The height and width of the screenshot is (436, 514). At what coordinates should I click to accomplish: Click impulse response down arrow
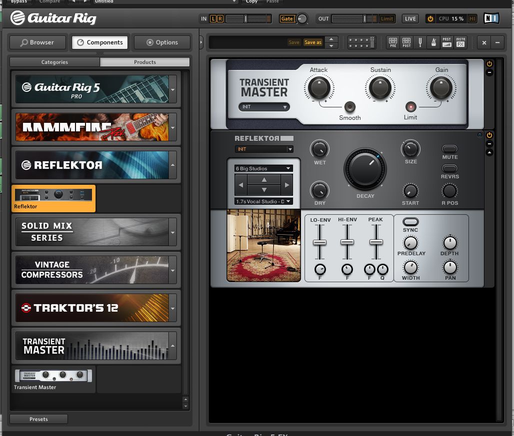[x=264, y=190]
